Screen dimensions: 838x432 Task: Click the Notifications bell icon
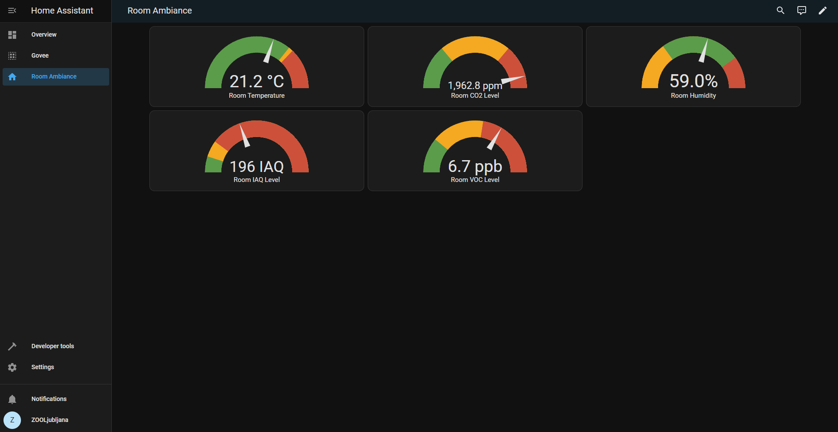12,399
